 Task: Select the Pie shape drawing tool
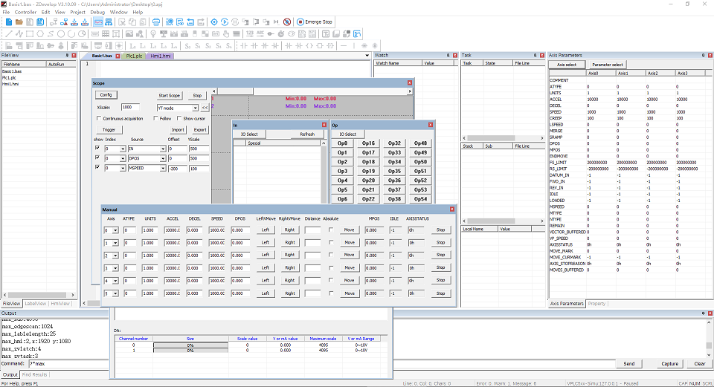(82, 33)
